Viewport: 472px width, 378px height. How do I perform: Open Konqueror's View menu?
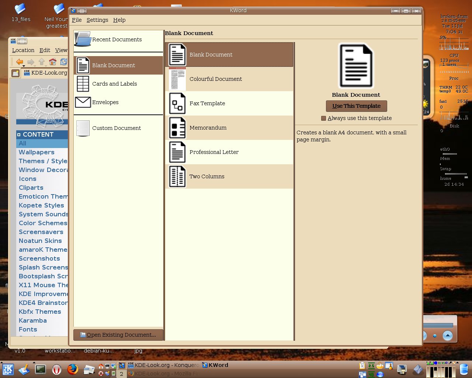pos(61,50)
